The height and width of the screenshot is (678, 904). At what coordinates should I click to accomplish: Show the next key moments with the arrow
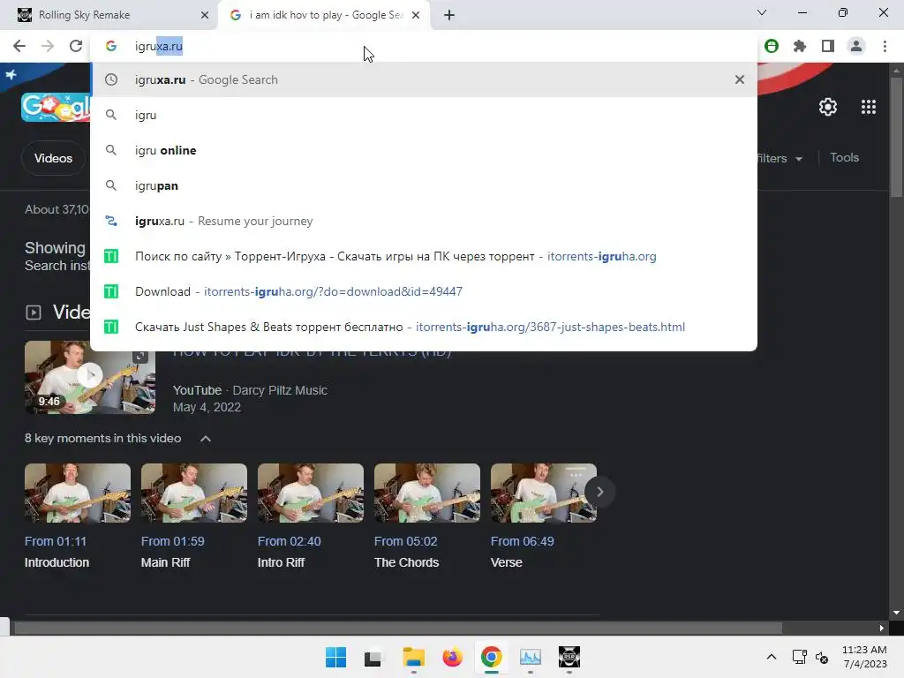point(599,492)
